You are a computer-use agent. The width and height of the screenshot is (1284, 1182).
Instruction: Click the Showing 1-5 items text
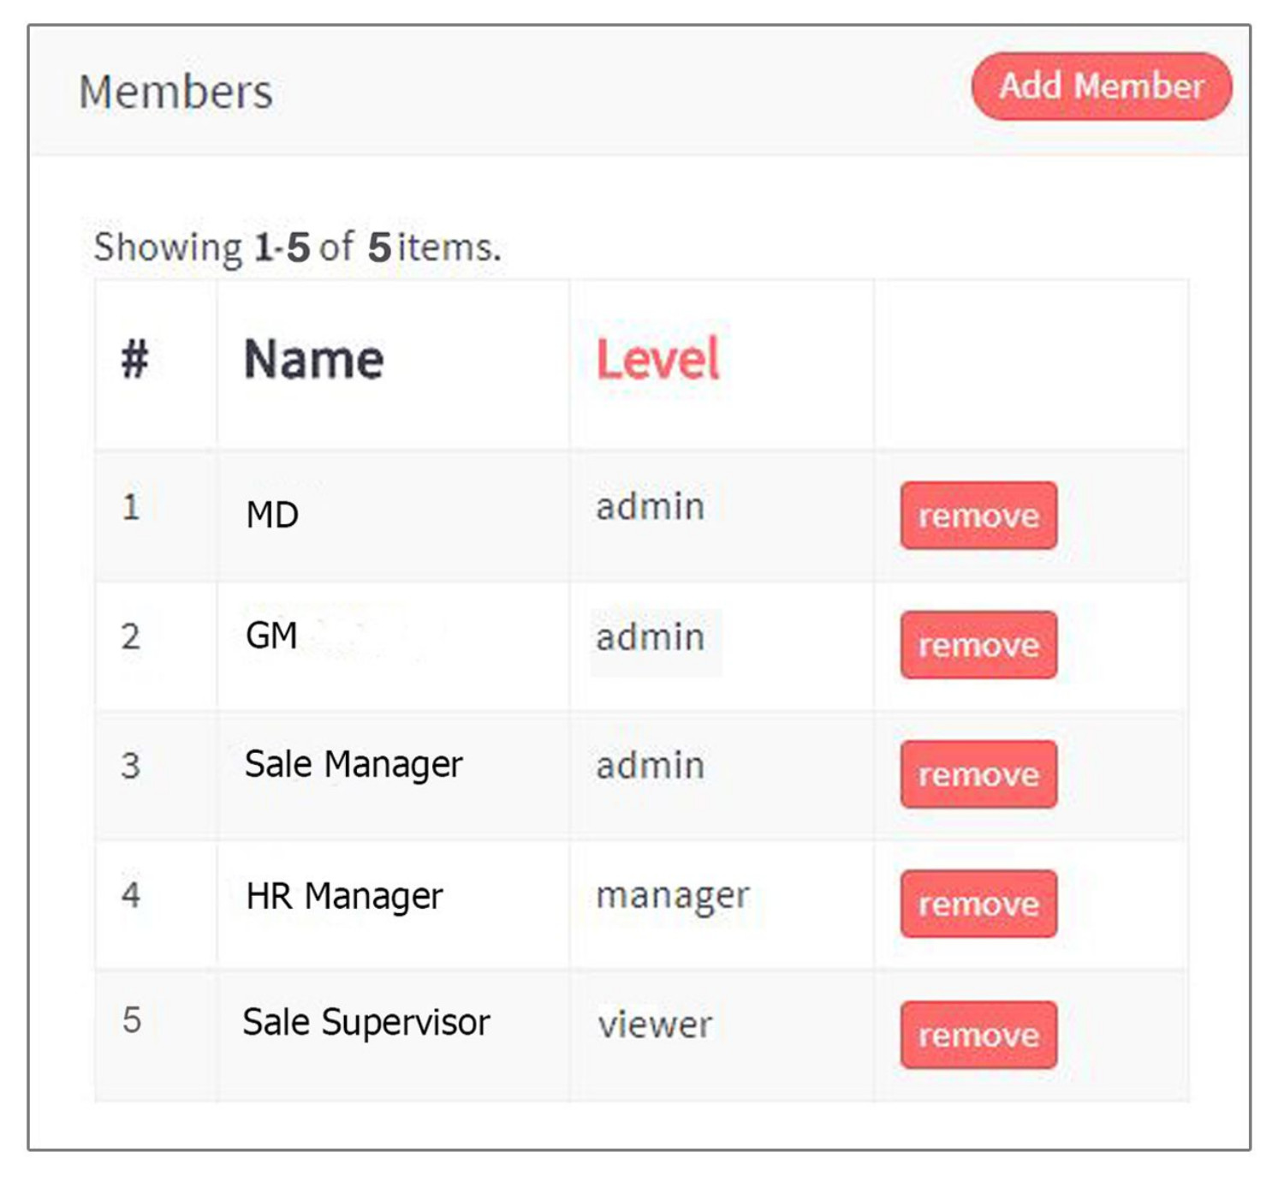point(298,248)
